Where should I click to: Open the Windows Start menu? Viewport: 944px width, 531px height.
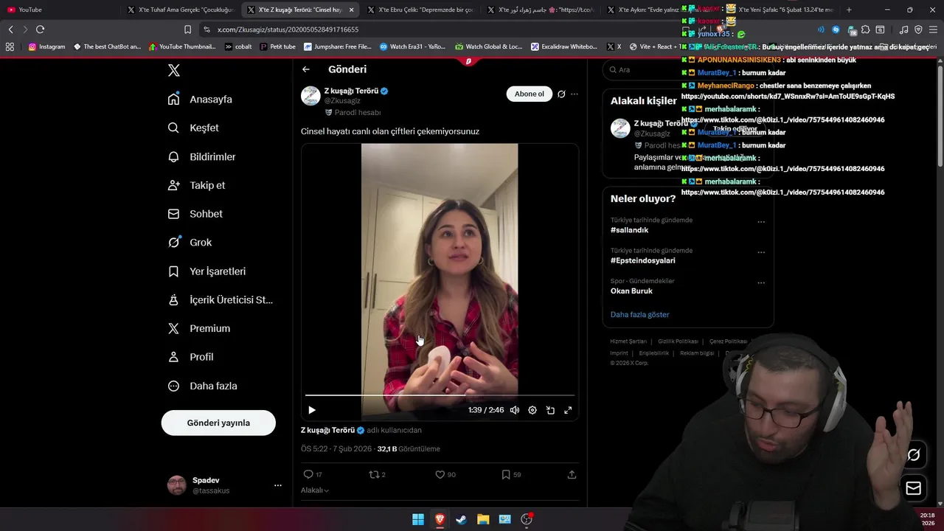pyautogui.click(x=418, y=519)
